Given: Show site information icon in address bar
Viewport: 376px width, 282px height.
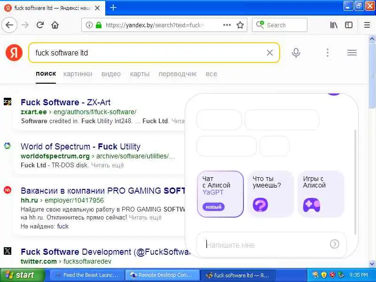Looking at the screenshot, I should point(89,25).
